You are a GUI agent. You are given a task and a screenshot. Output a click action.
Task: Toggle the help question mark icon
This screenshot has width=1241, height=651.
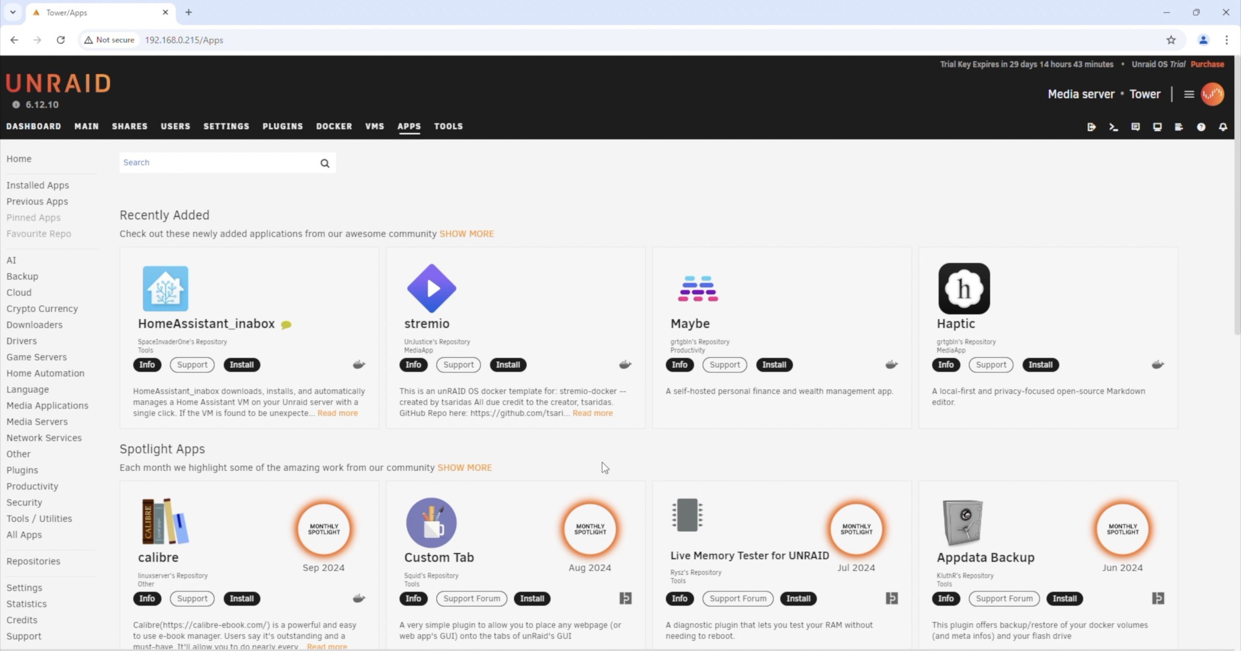[x=1201, y=127]
